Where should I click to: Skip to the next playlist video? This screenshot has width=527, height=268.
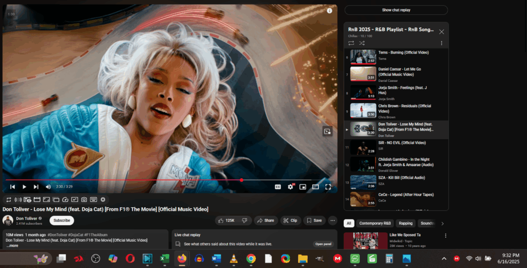point(36,187)
